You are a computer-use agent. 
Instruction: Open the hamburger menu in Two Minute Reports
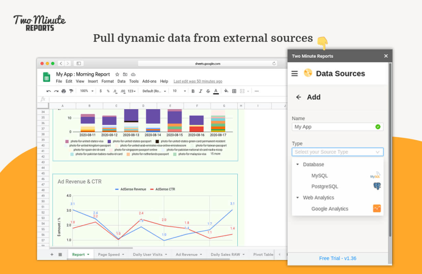click(295, 73)
